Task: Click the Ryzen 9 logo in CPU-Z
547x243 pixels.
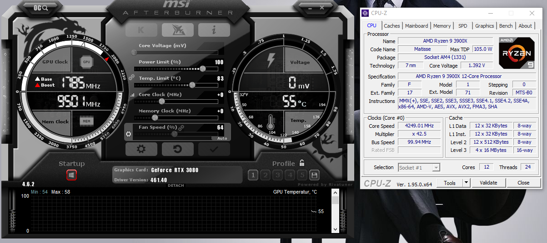Action: pos(517,53)
